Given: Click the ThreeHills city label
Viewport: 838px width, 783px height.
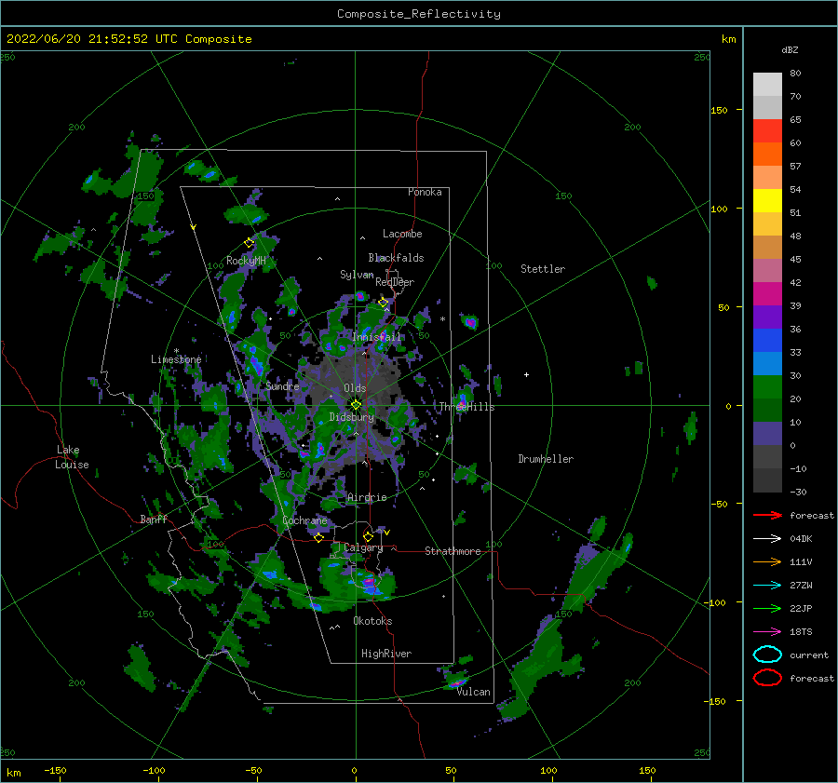Looking at the screenshot, I should pyautogui.click(x=467, y=407).
